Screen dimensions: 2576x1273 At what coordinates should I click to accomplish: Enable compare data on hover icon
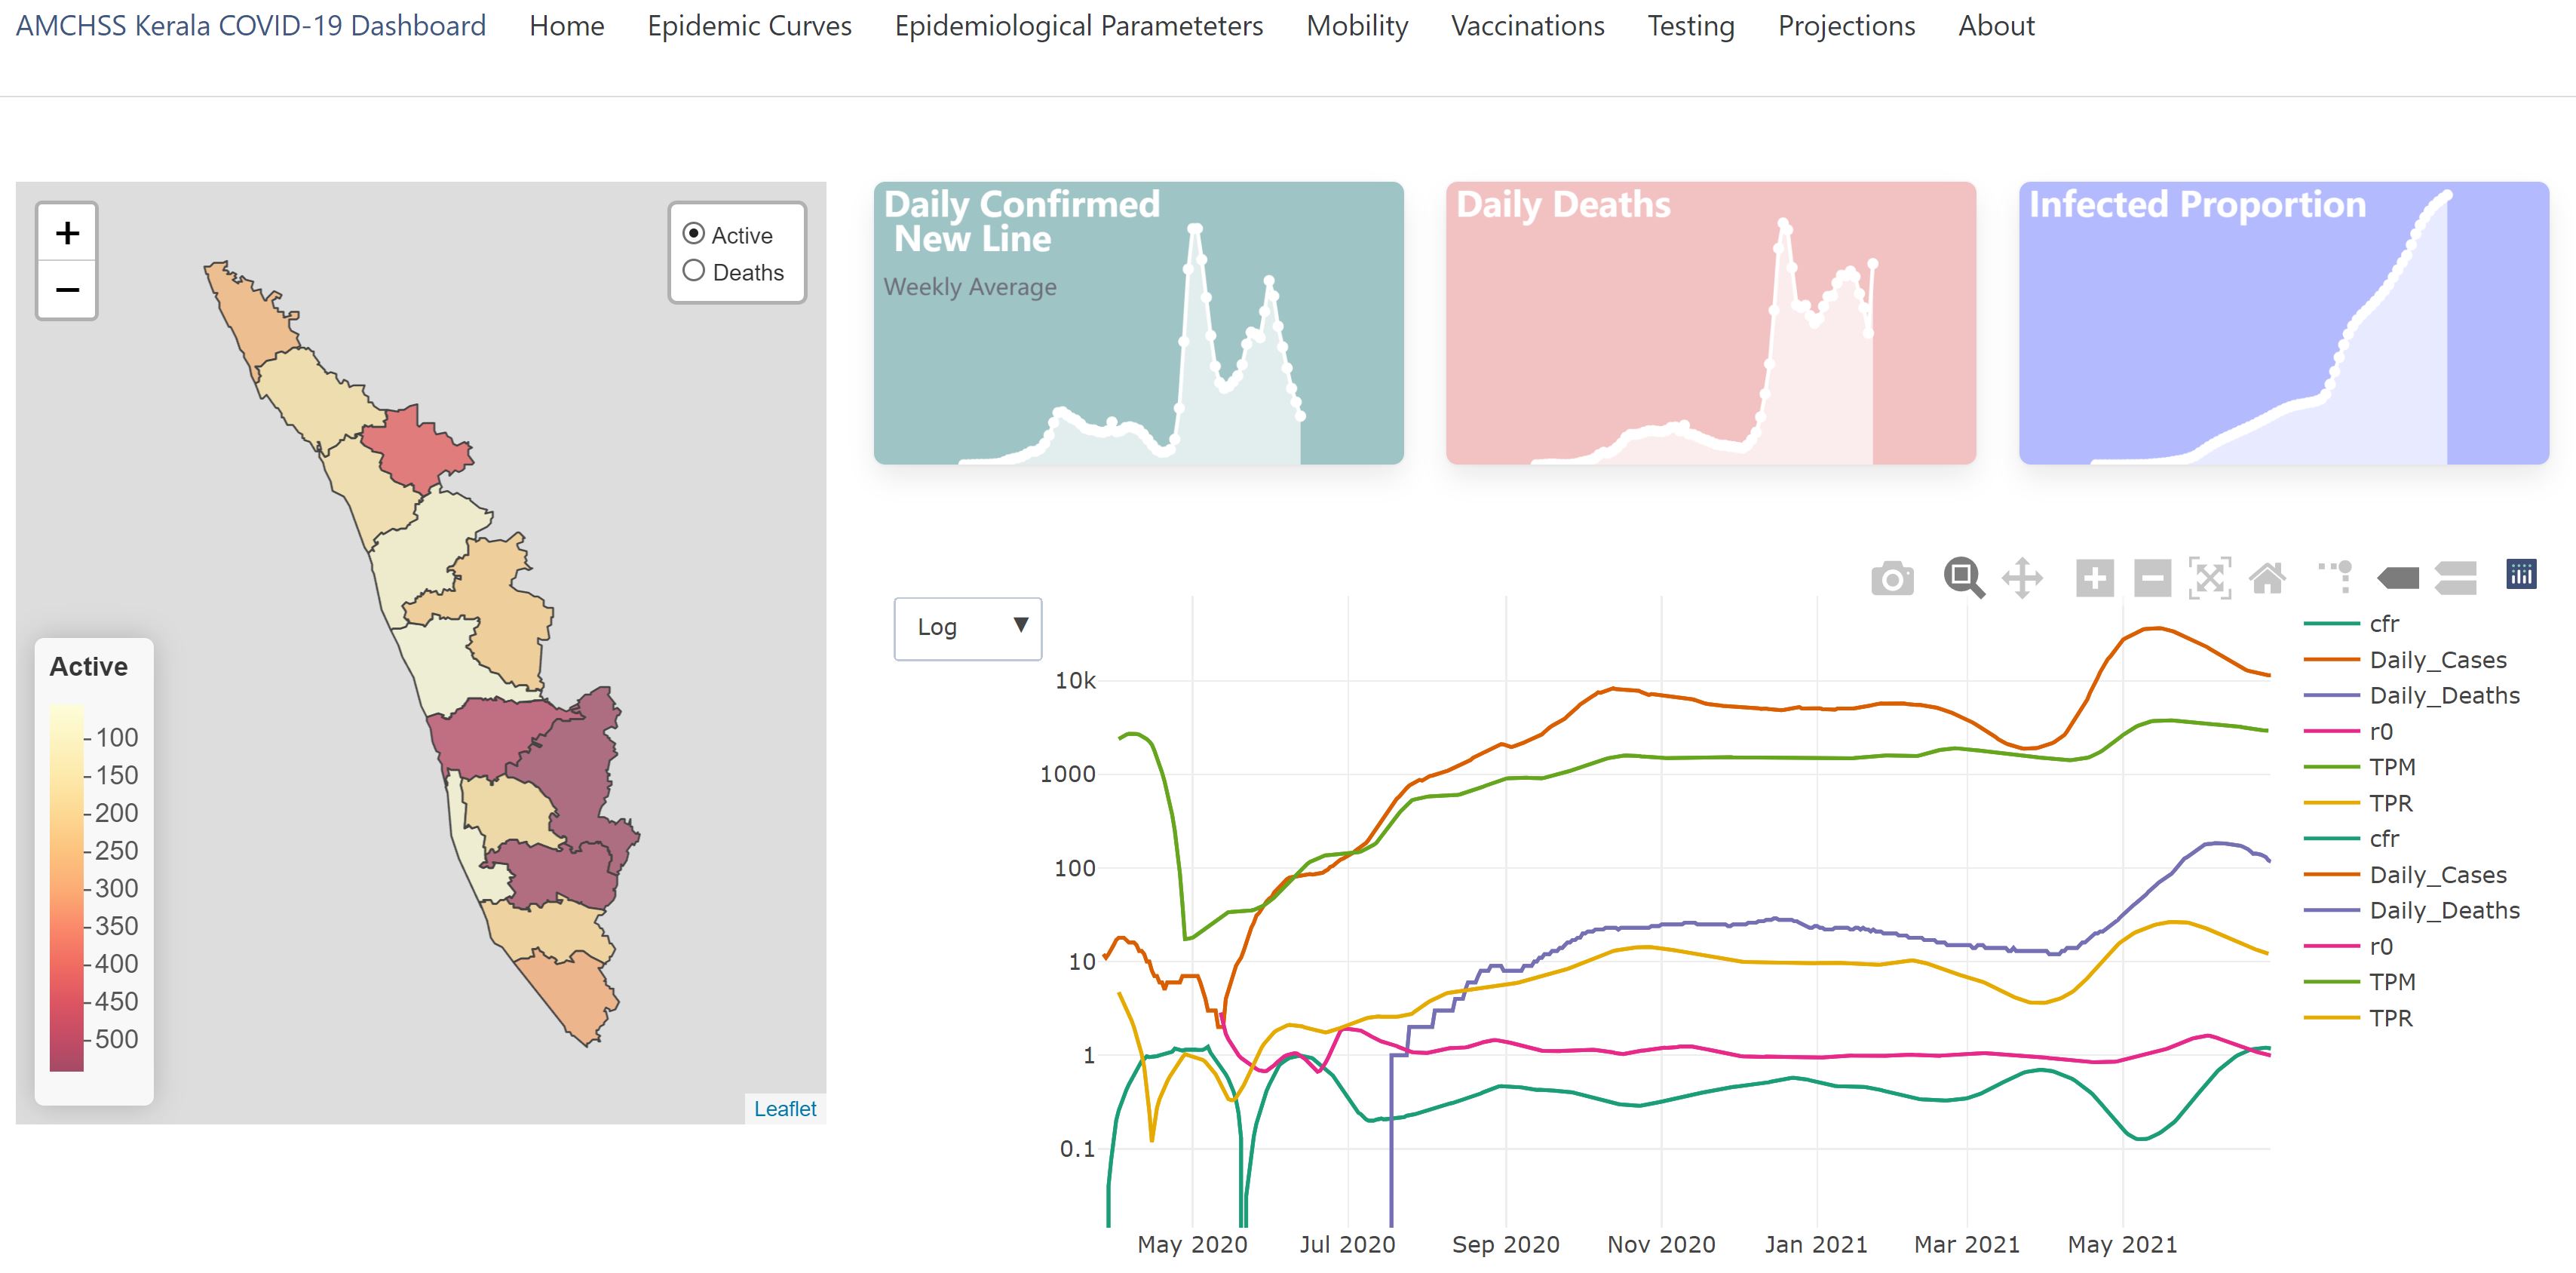click(2455, 578)
